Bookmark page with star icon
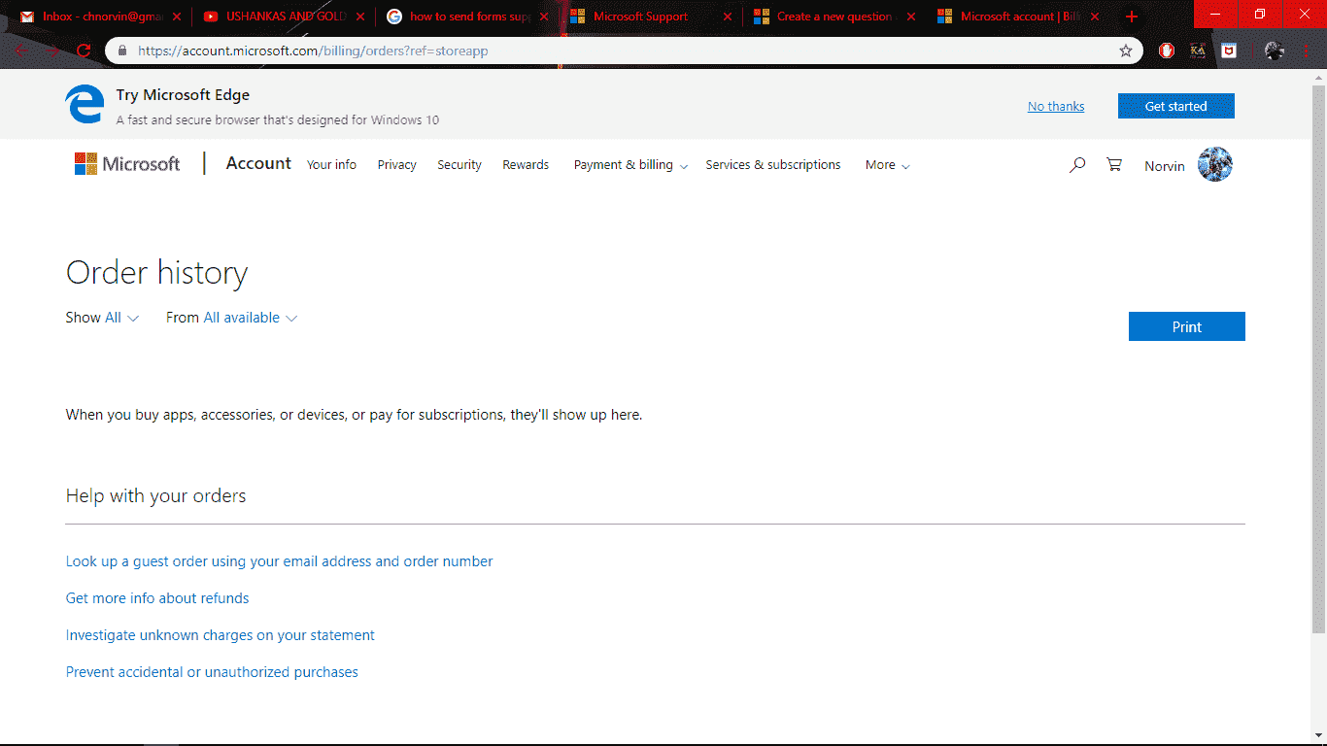This screenshot has height=746, width=1327. [x=1126, y=51]
